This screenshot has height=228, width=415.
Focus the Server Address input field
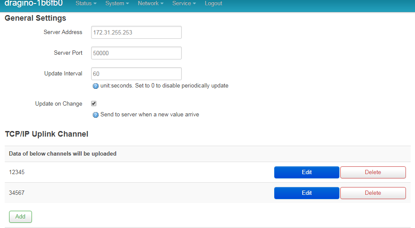pos(136,32)
